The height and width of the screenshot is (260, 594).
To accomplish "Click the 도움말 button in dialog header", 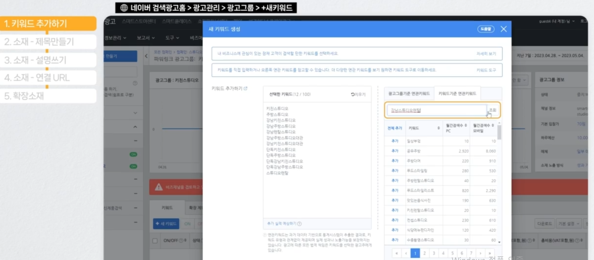I will click(486, 29).
